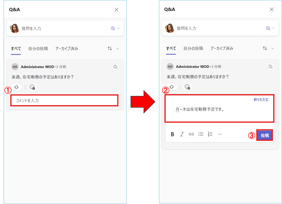Click the question-mark icon on the 3 分前 post

point(270,67)
